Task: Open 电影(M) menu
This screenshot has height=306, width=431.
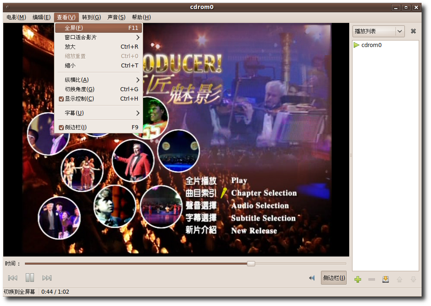Action: [x=16, y=17]
